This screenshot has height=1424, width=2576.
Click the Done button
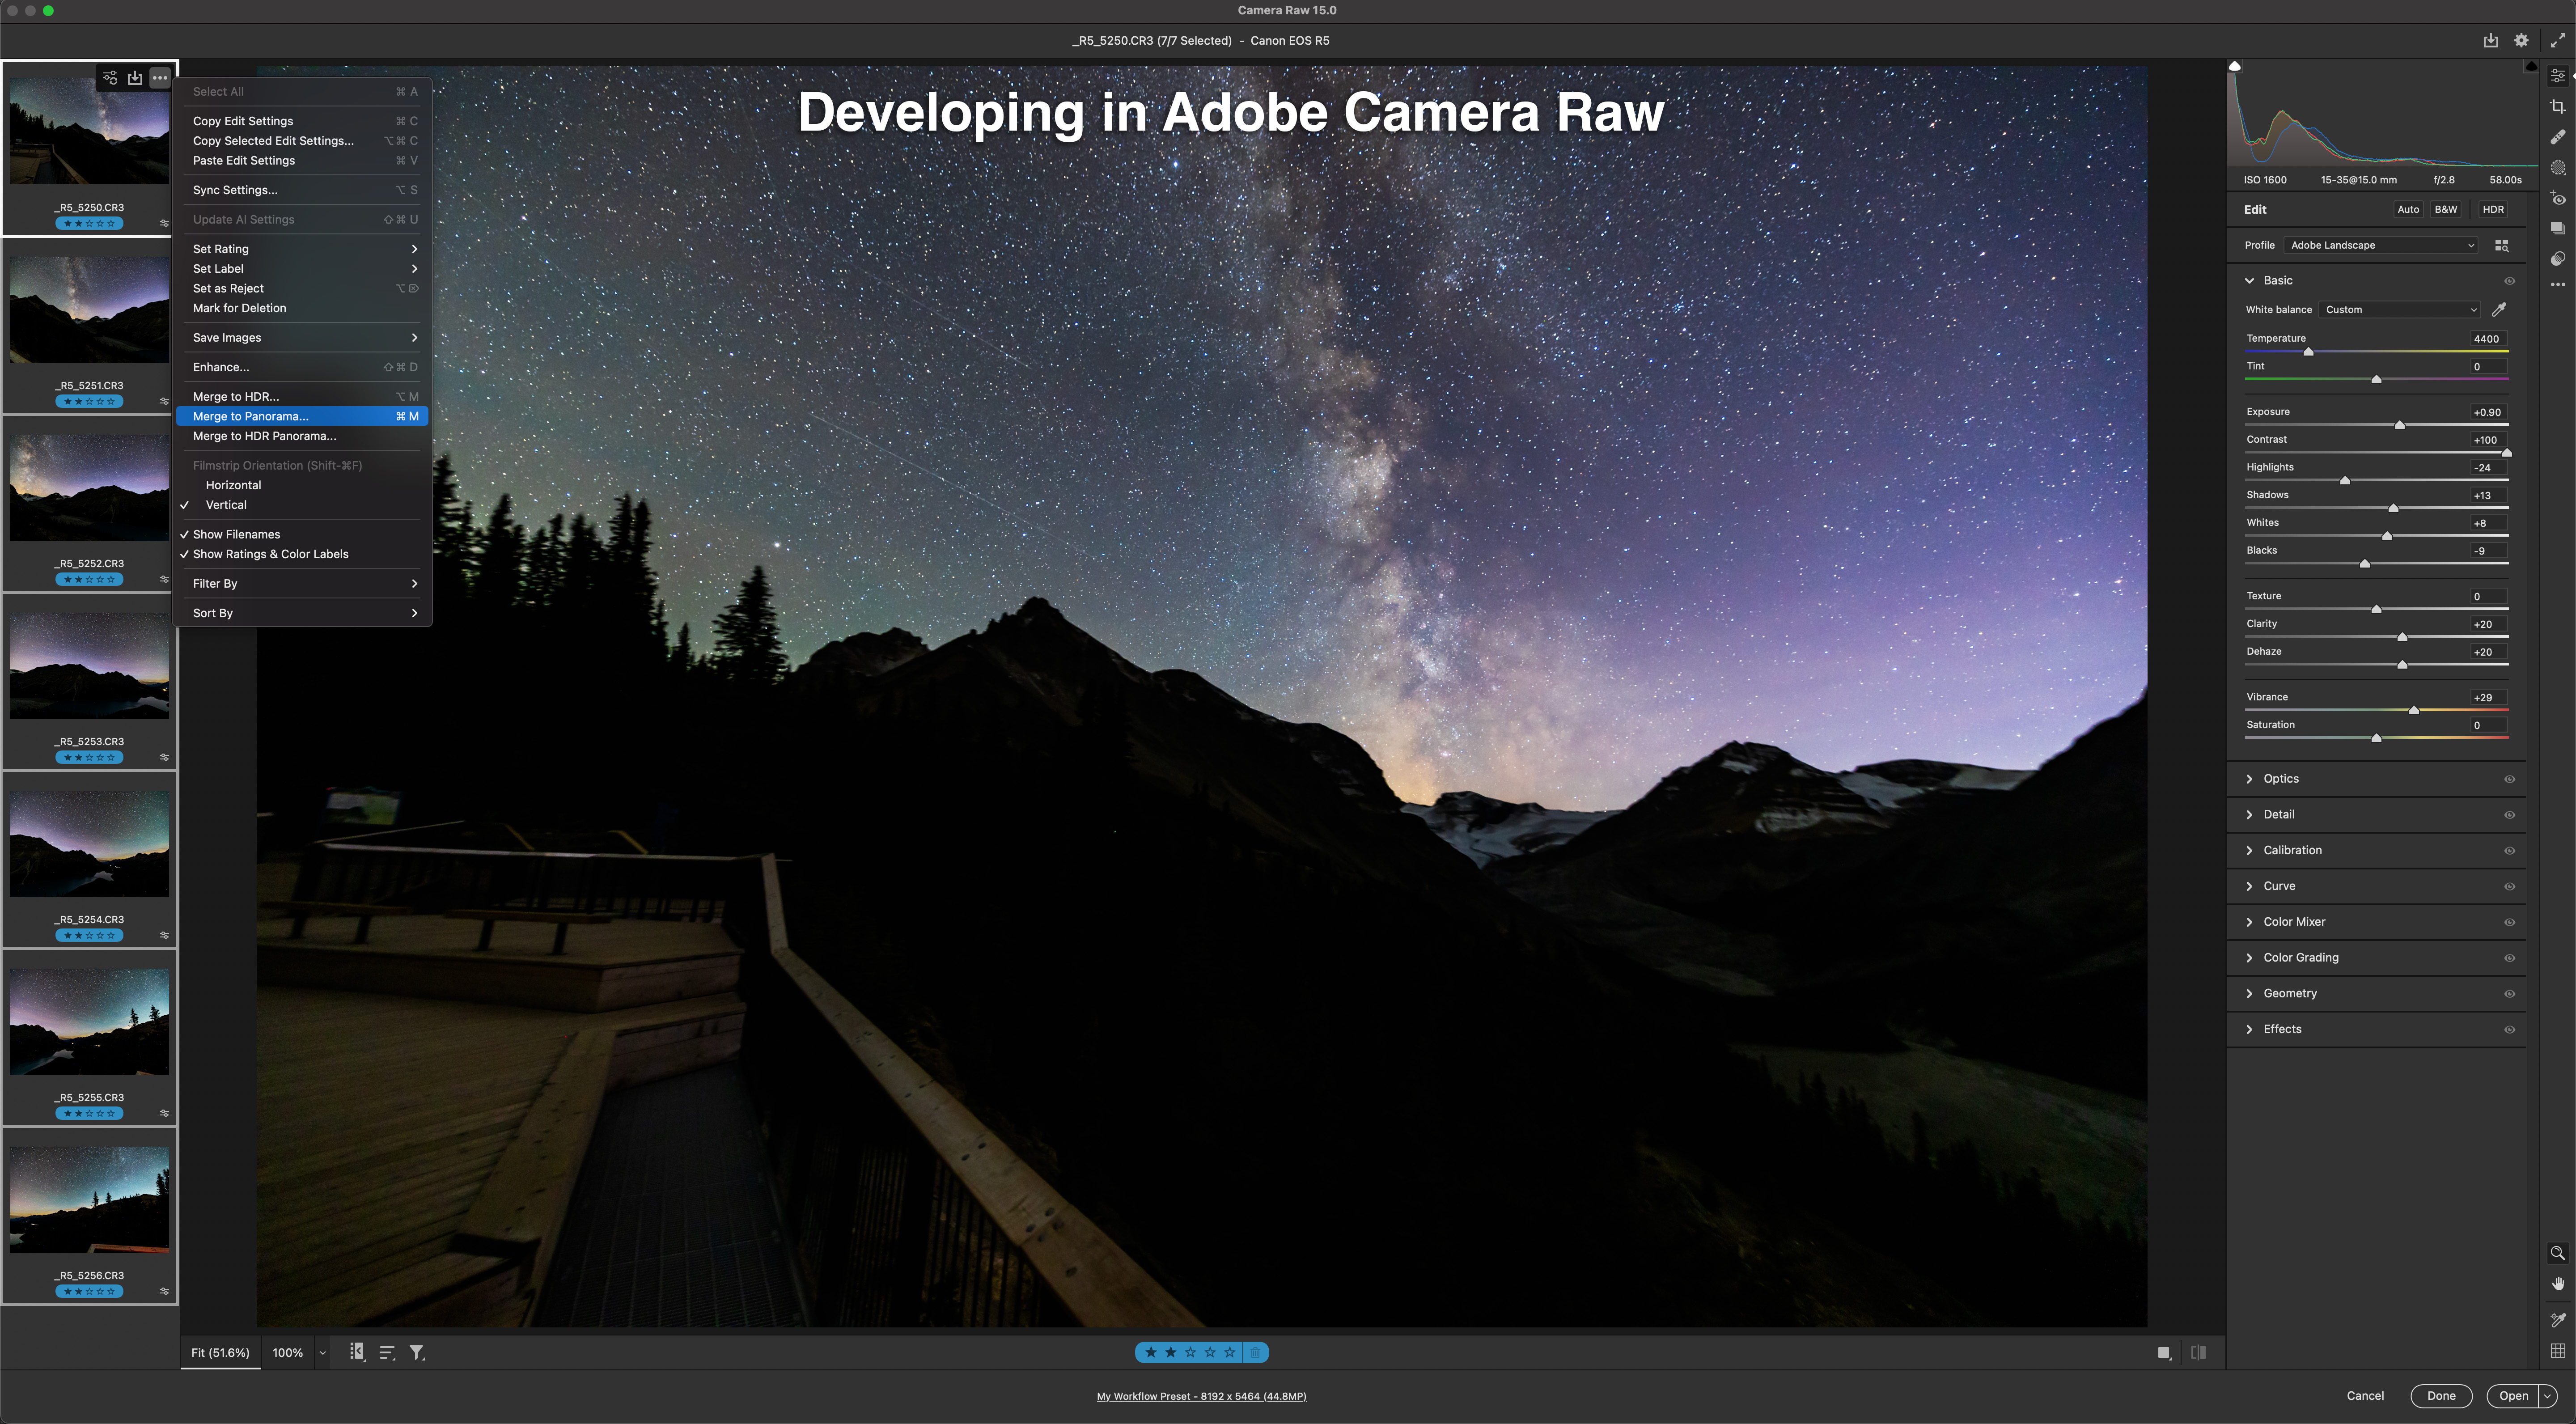tap(2440, 1396)
